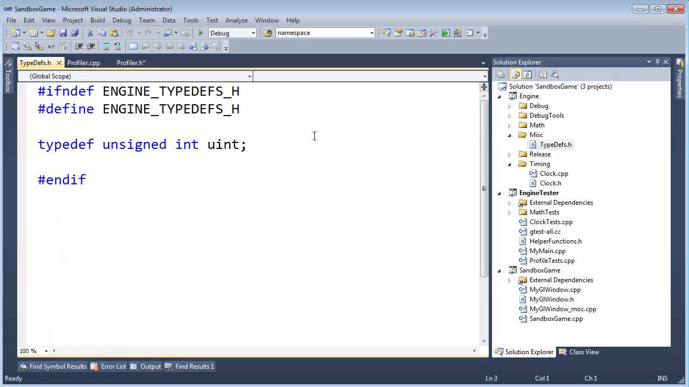Image resolution: width=689 pixels, height=387 pixels.
Task: Open the Toolbox icon in the top toolbar
Action: point(434,33)
